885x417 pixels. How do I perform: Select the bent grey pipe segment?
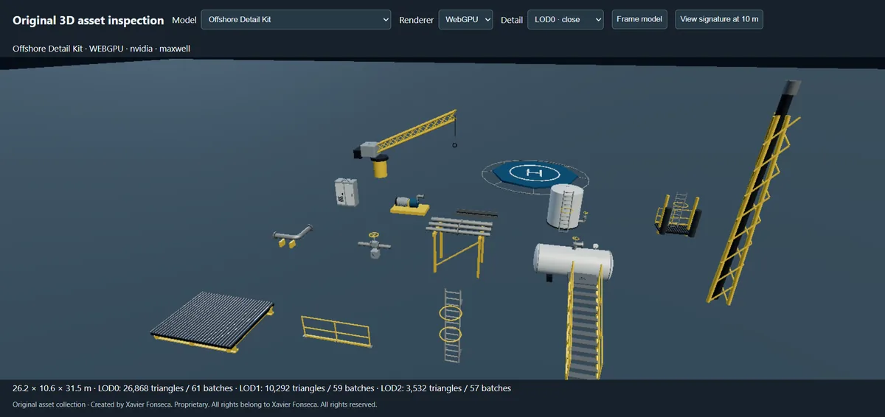[x=293, y=236]
